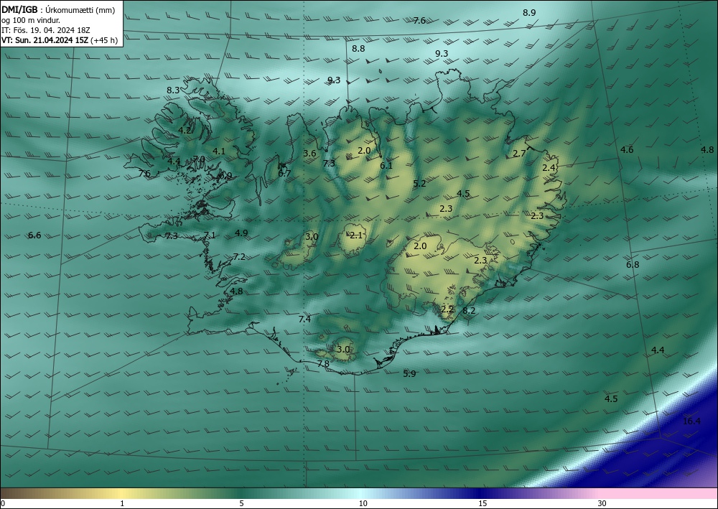Click the 6.1 value on the map

[386, 166]
